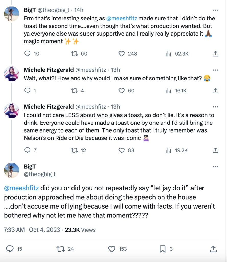The width and height of the screenshot is (227, 262).
Task: Repost the main tweet with 24 reposts
Action: pyautogui.click(x=61, y=249)
